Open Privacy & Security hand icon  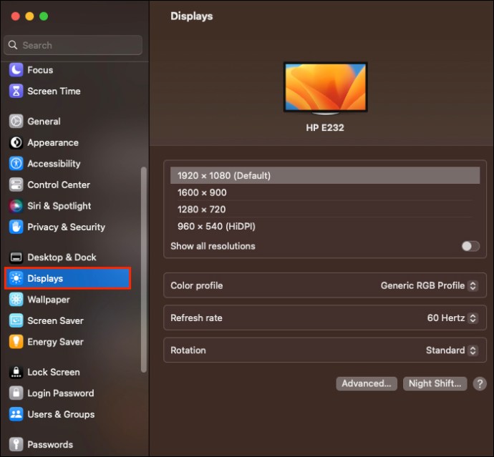tap(16, 227)
